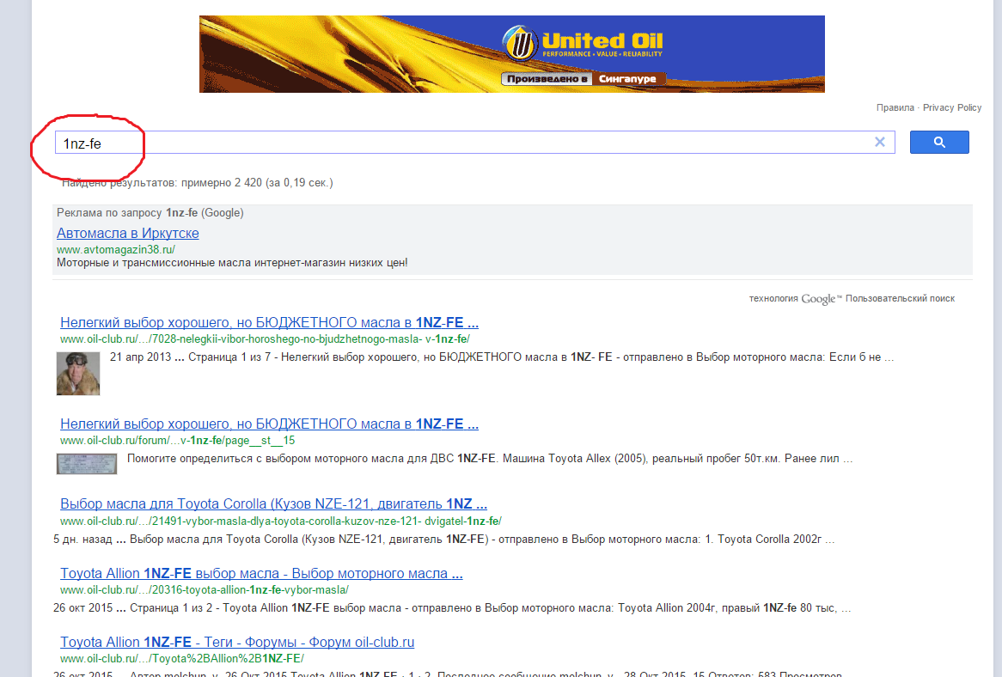
Task: Open the United Oil banner advertisement
Action: pyautogui.click(x=512, y=54)
